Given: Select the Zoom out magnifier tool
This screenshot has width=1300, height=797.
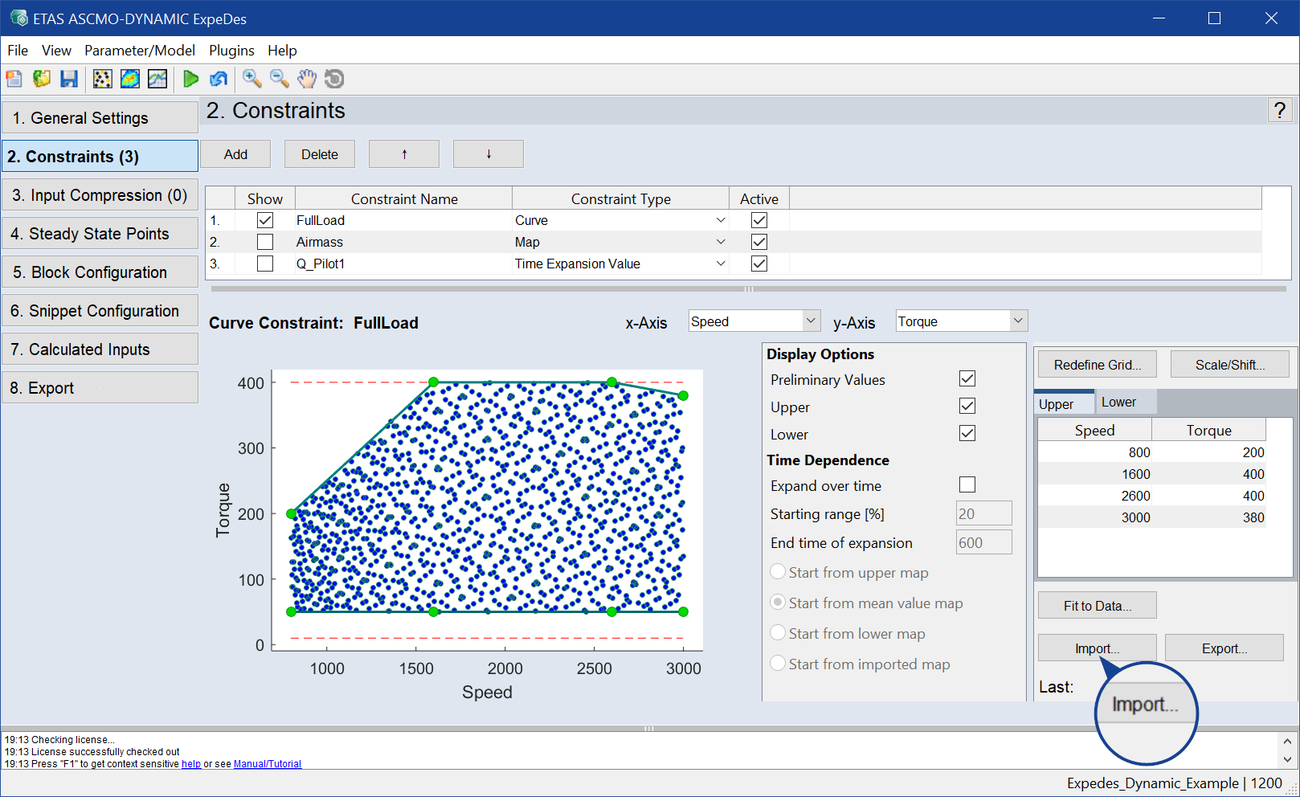Looking at the screenshot, I should (x=280, y=79).
